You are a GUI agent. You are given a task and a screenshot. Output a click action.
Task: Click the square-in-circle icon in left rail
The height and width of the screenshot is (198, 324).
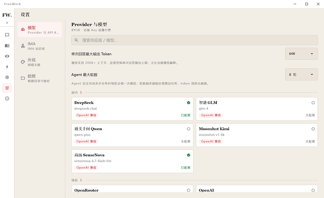(7, 77)
